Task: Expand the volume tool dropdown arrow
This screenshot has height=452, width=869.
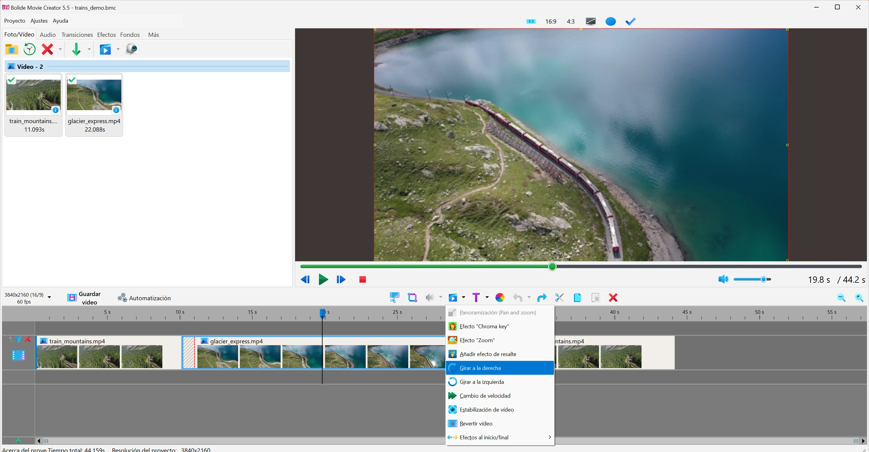Action: [x=441, y=297]
